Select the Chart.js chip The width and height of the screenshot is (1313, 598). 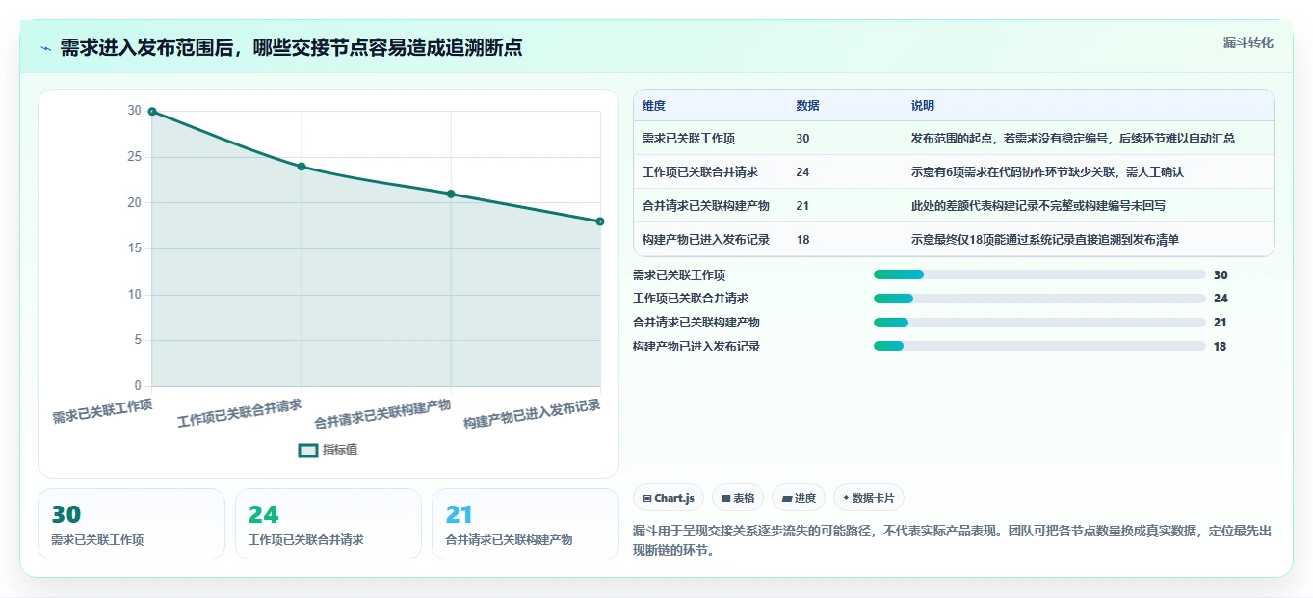(x=668, y=498)
